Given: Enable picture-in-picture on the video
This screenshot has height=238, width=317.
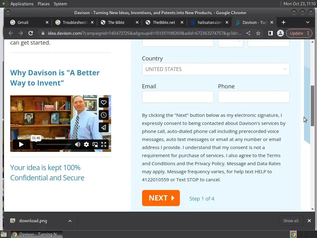Looking at the screenshot, I should 95,144.
